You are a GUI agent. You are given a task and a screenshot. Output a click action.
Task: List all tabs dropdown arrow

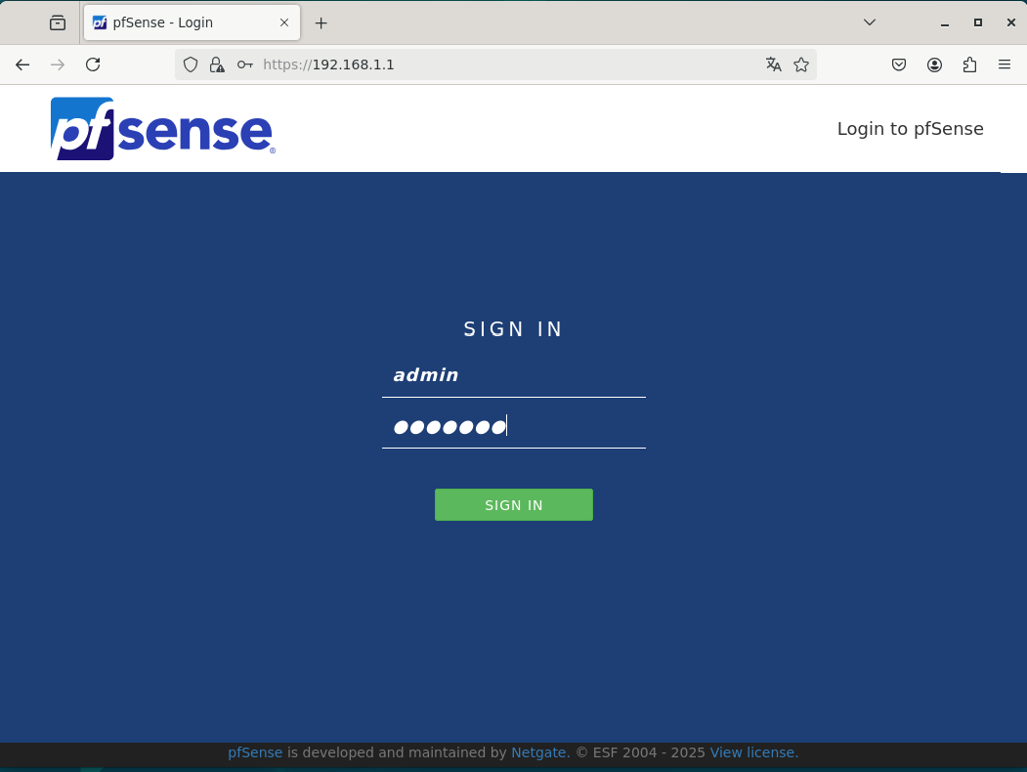(870, 22)
